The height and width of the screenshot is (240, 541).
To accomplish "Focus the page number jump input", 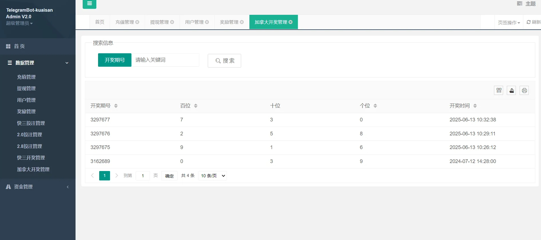I will coord(143,176).
